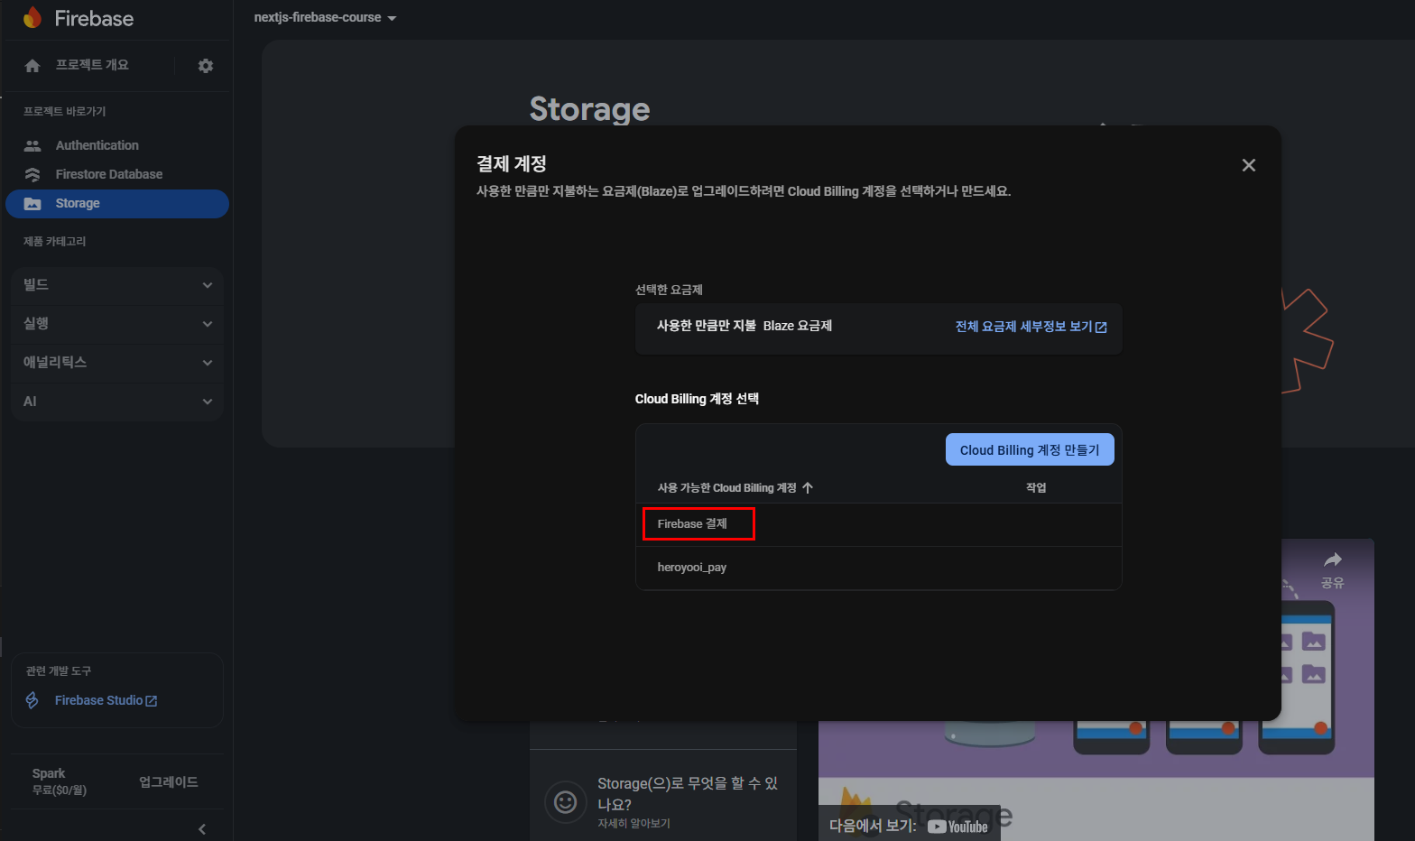Click the Storage page heading
This screenshot has height=841, width=1415.
click(x=589, y=109)
